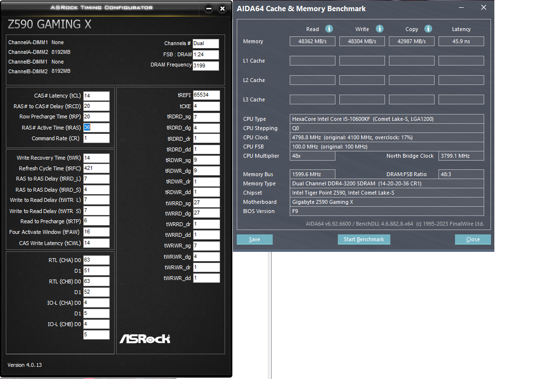Click the FSB : DRAM ratio field
The width and height of the screenshot is (560, 379).
click(x=206, y=54)
